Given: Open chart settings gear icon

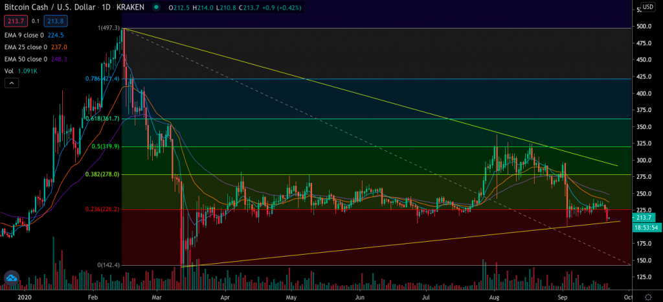Looking at the screenshot, I should pos(647,297).
